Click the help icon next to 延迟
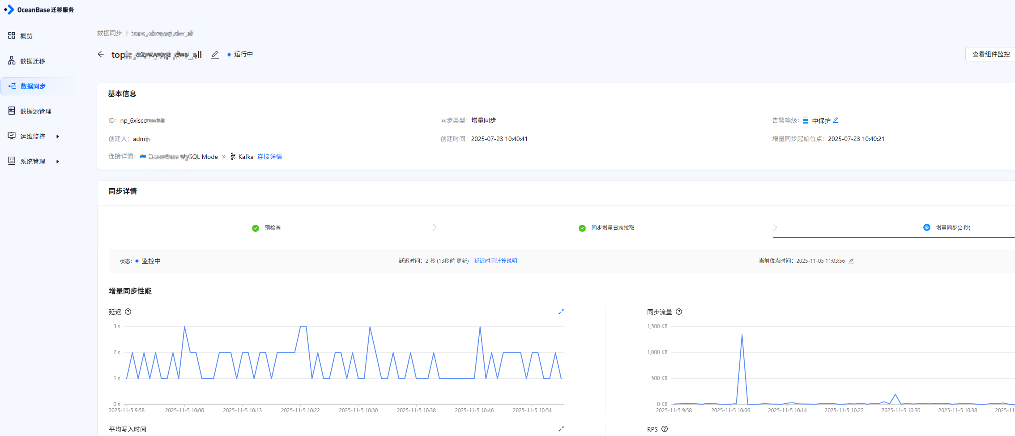1015x436 pixels. click(128, 312)
